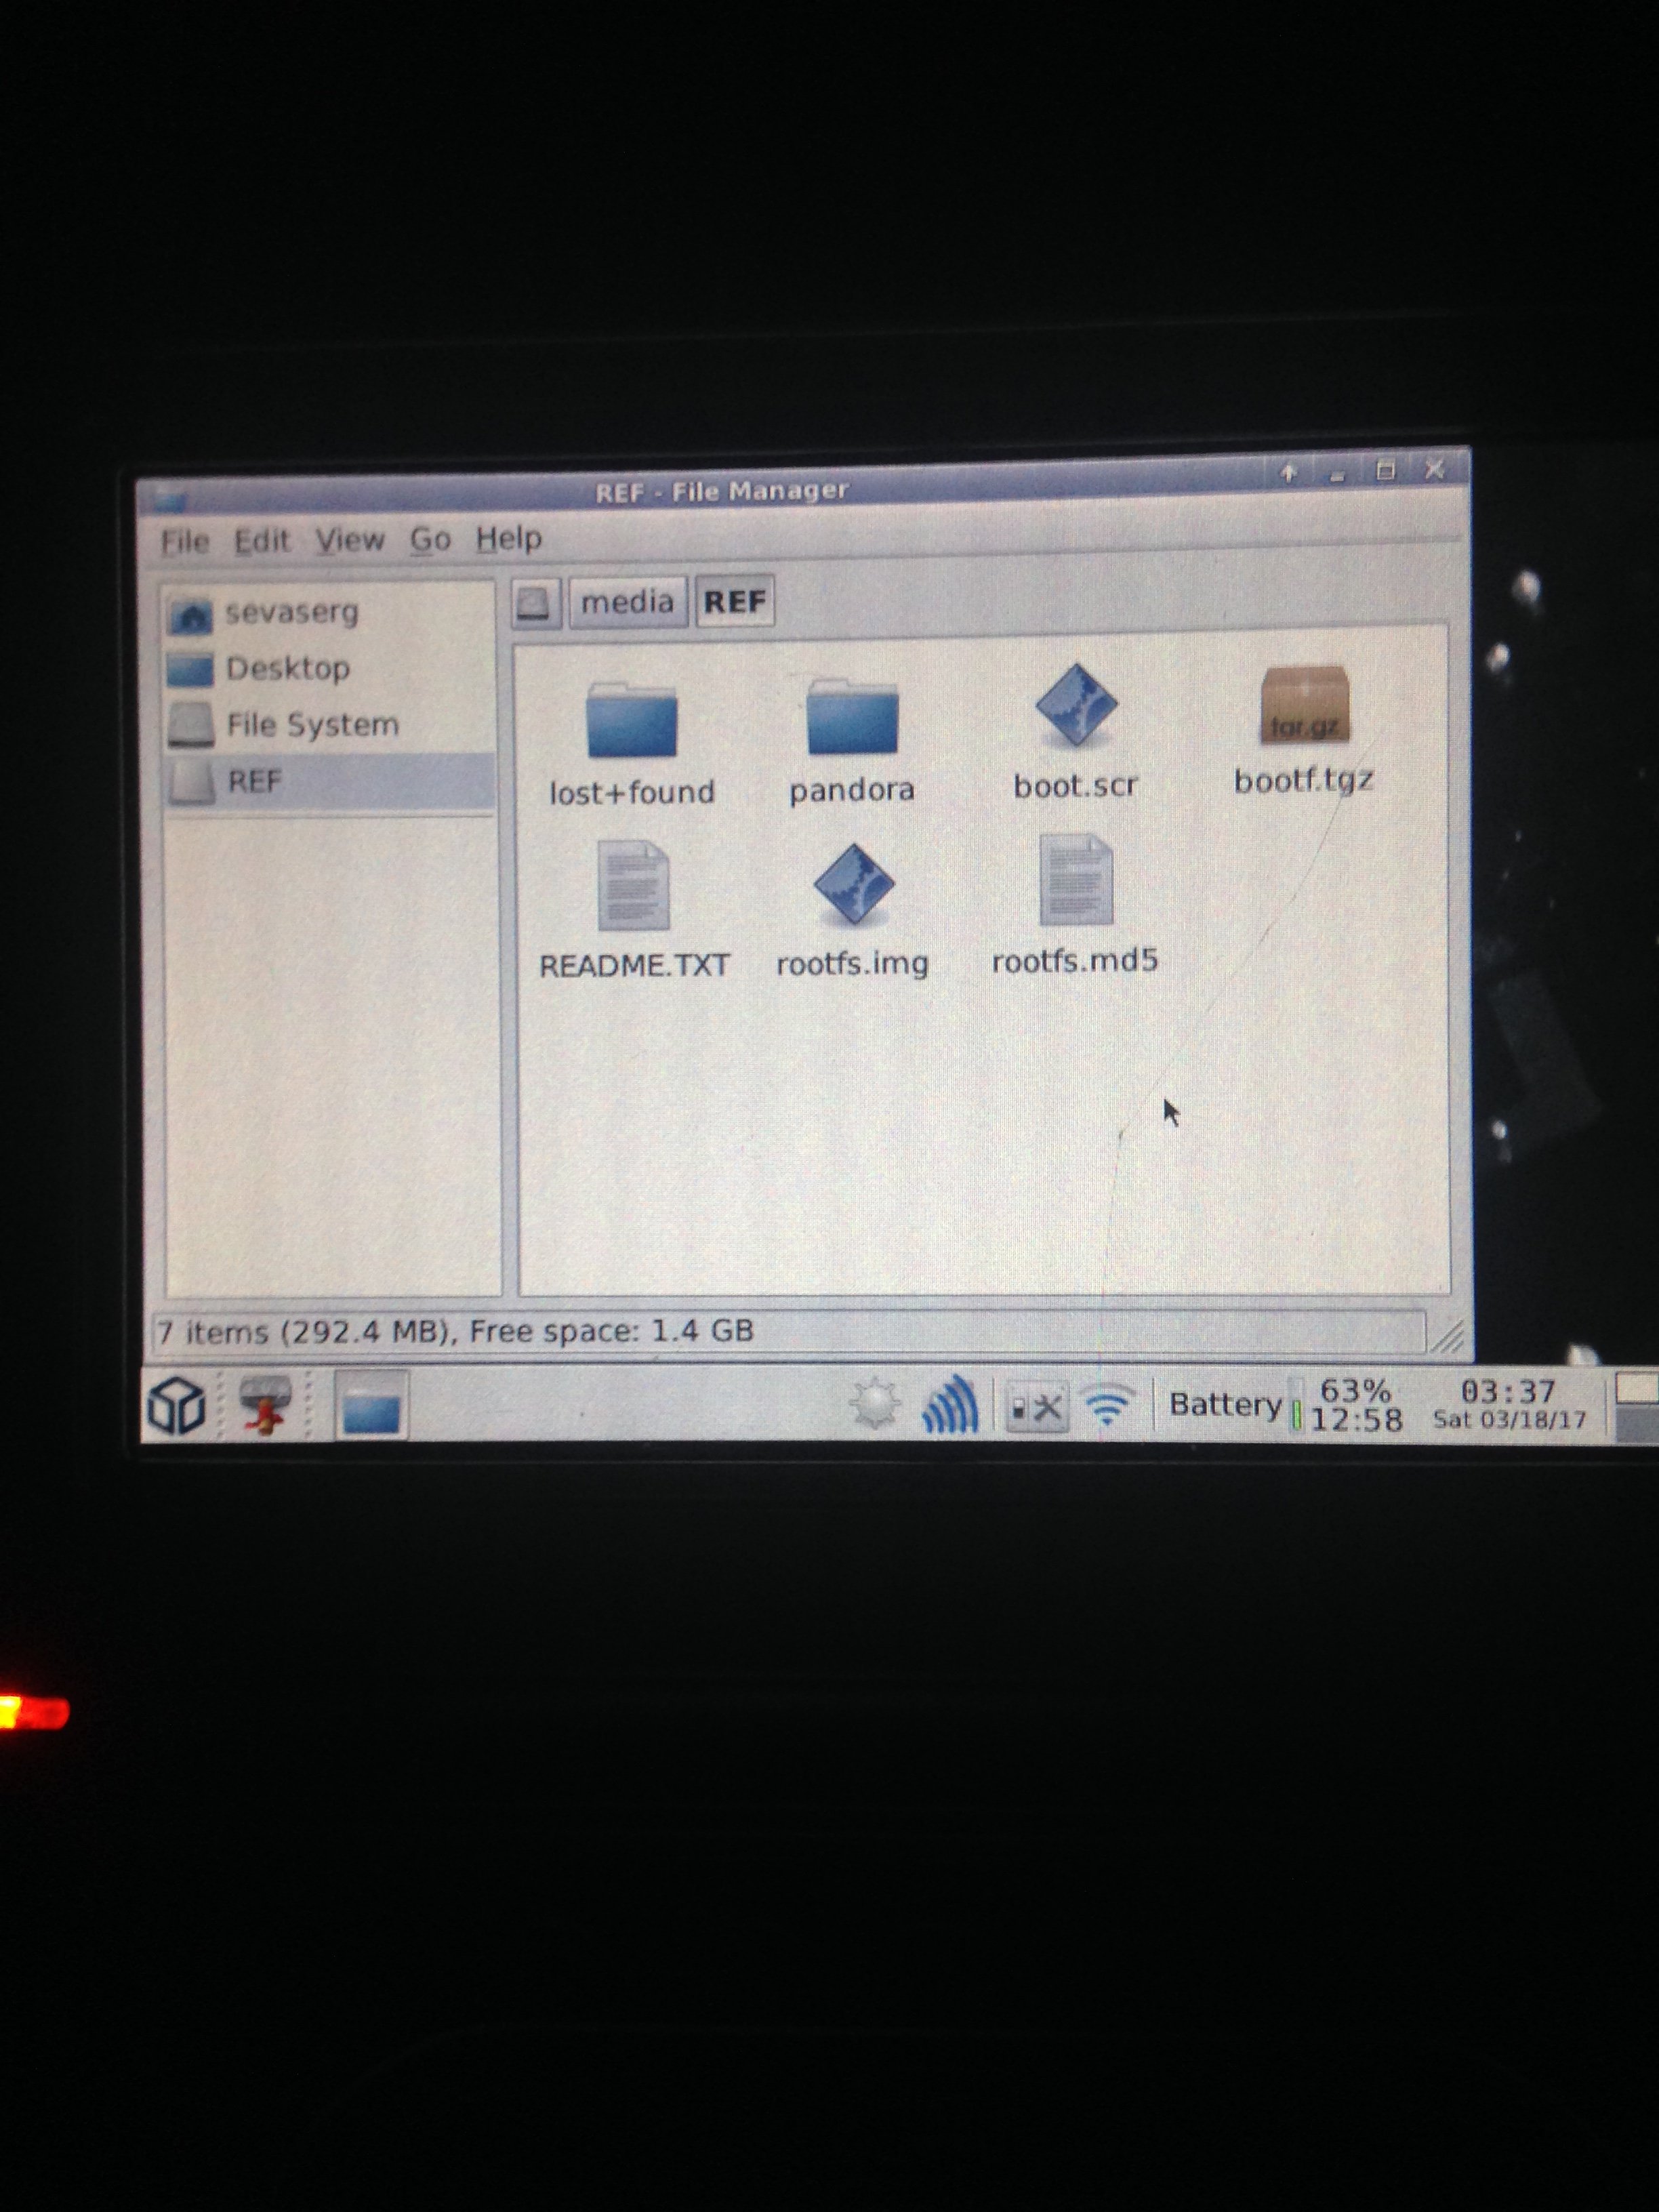Open the lost+found folder icon

pos(632,721)
